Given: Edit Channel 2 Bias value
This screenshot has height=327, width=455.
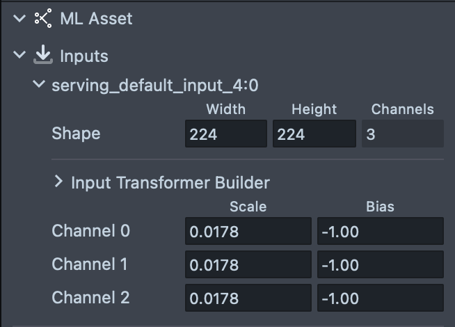Looking at the screenshot, I should coord(380,298).
